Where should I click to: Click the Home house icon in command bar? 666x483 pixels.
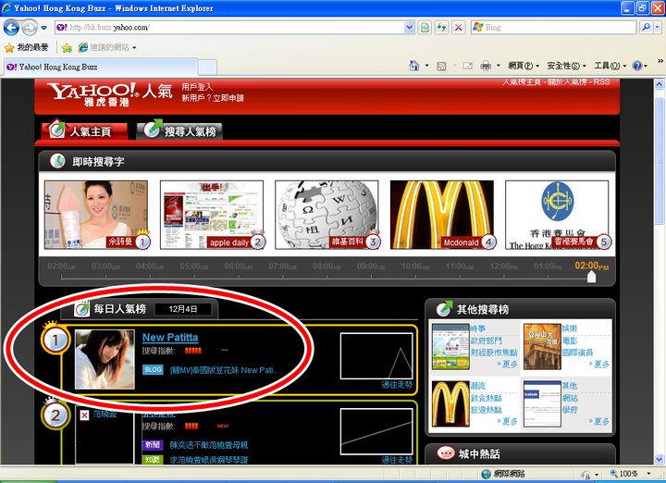click(414, 66)
